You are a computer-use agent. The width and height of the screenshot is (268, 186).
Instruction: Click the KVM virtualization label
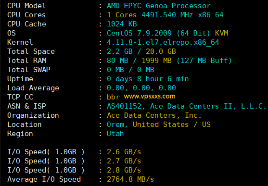tap(221, 33)
